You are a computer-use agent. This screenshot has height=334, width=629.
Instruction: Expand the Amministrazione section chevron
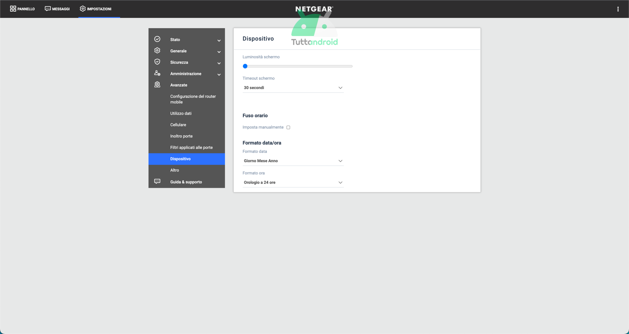click(x=219, y=74)
